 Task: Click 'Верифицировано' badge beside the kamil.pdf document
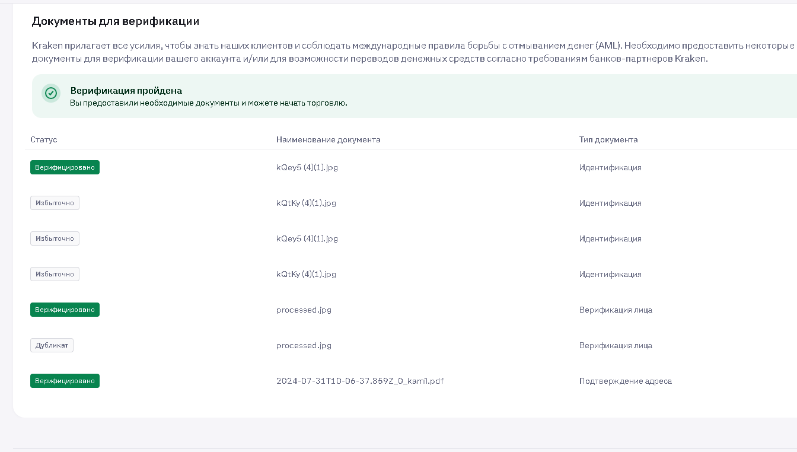65,381
